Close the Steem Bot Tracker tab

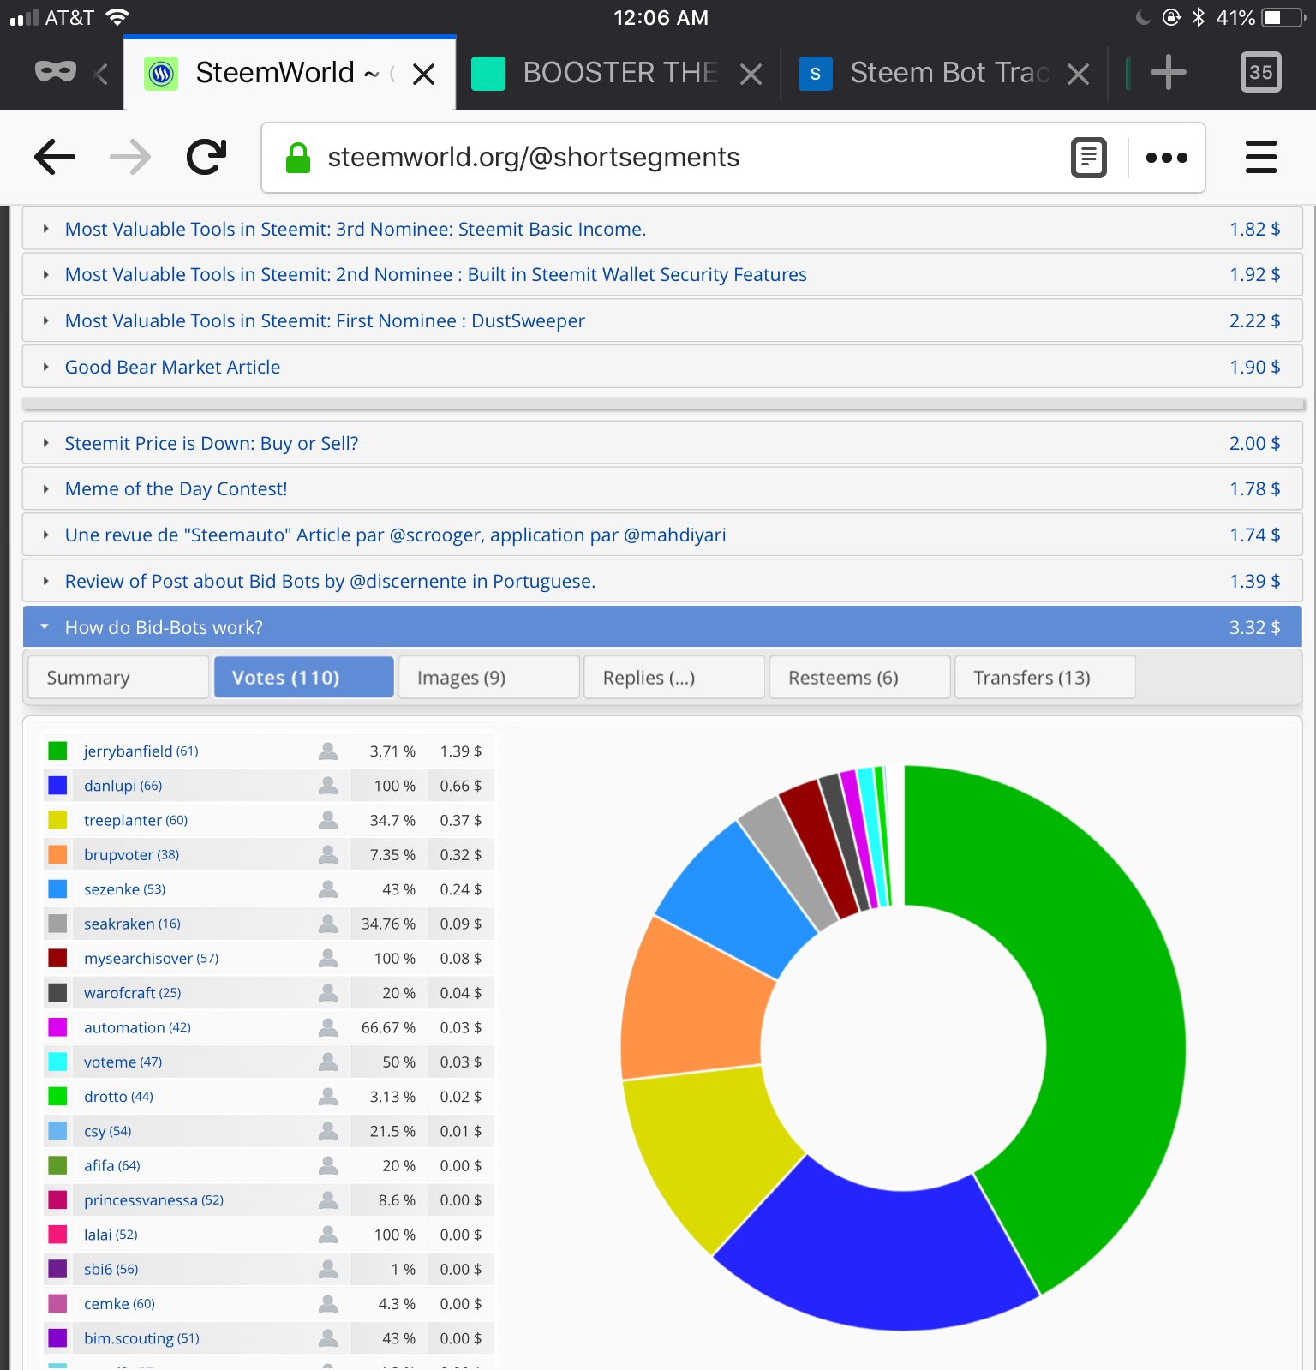point(1079,75)
